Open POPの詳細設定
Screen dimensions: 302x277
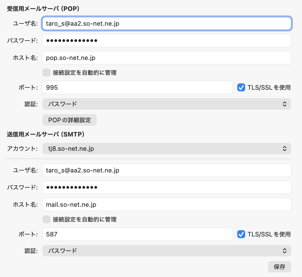tap(70, 120)
